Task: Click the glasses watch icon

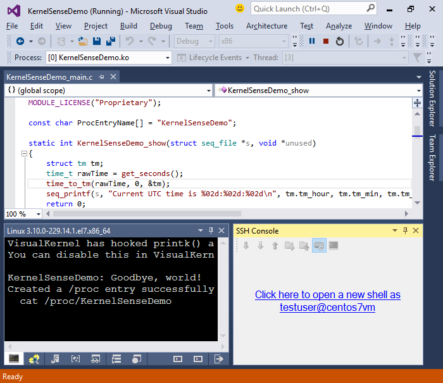Action: (x=96, y=359)
